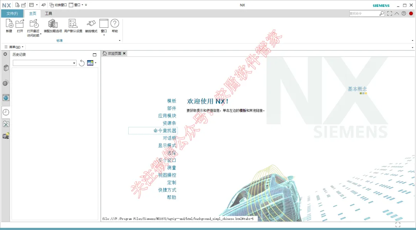This screenshot has width=416, height=230.
Task: Click the red record dot at the top right
Action: [x=411, y=13]
